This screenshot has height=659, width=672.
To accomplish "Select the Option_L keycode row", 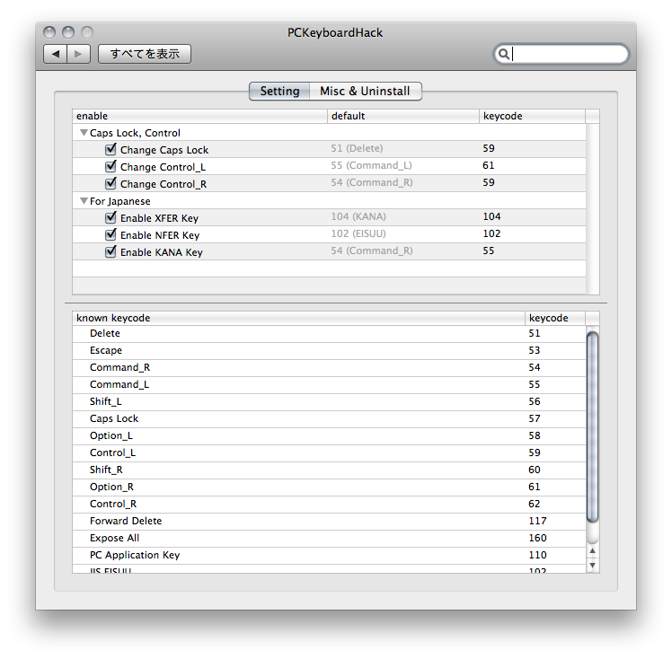I will coord(329,436).
